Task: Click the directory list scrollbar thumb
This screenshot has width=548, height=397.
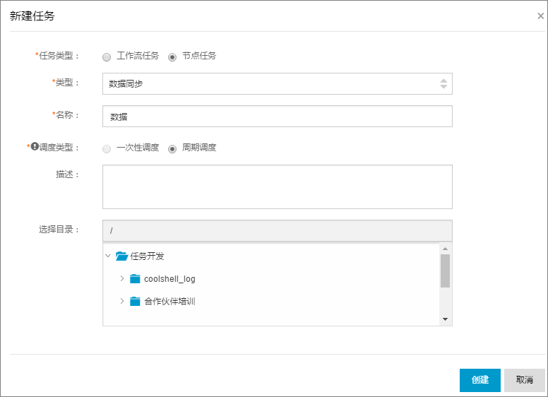Action: (x=445, y=271)
